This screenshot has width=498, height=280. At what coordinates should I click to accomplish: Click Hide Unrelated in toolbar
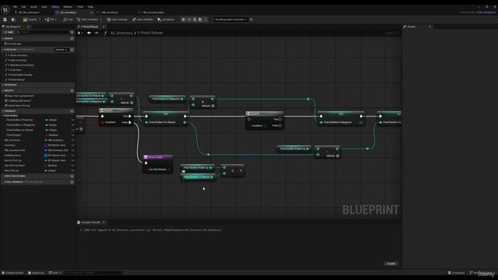tap(87, 19)
